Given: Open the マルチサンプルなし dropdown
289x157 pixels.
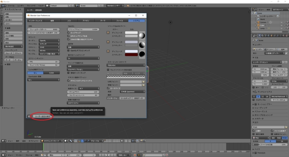Looking at the screenshot, I should pyautogui.click(x=83, y=70).
